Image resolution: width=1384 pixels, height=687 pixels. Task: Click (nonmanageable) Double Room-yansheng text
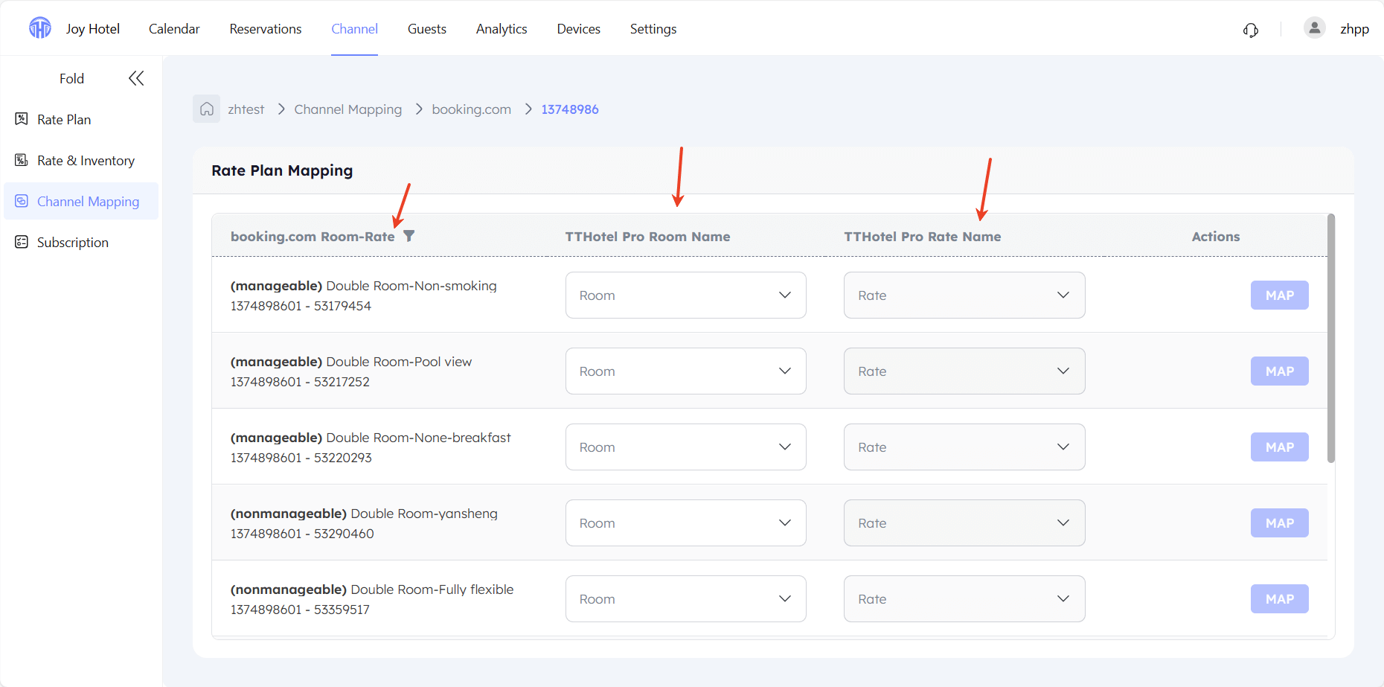pyautogui.click(x=364, y=514)
